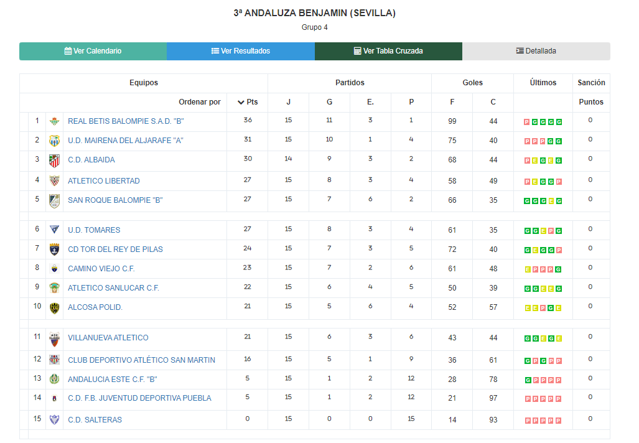The image size is (639, 443).
Task: Open SAN ROQUE BALOMPIE "B" link
Action: pyautogui.click(x=115, y=200)
